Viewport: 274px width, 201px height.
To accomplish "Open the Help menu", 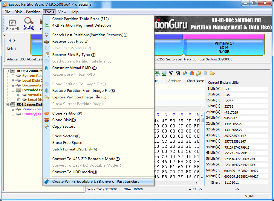I will pos(74,12).
